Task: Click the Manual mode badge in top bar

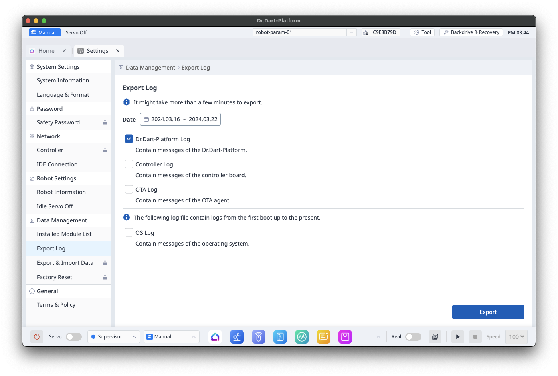Action: (45, 32)
